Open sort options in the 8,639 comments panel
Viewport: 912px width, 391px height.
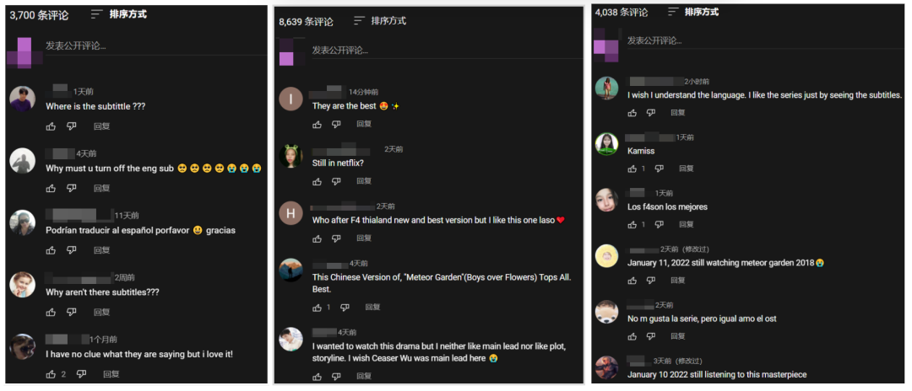(x=380, y=21)
